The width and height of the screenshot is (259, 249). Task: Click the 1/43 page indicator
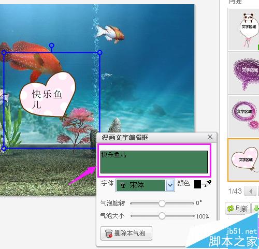click(235, 191)
